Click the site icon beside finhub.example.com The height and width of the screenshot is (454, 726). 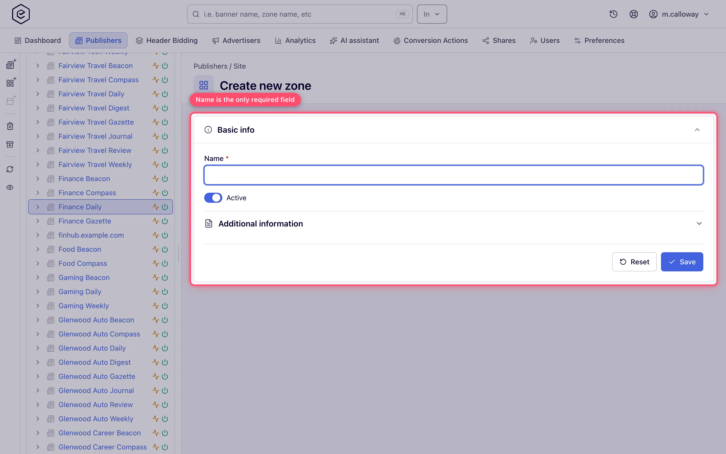(51, 235)
